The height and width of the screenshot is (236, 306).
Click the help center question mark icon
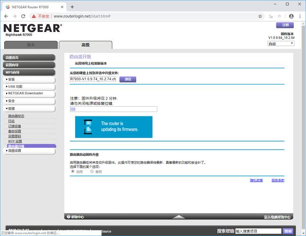coord(68,217)
